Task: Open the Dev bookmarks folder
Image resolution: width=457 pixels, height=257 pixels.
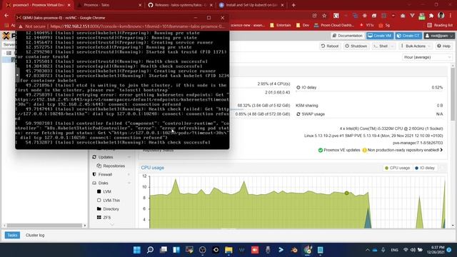Action: [x=303, y=26]
